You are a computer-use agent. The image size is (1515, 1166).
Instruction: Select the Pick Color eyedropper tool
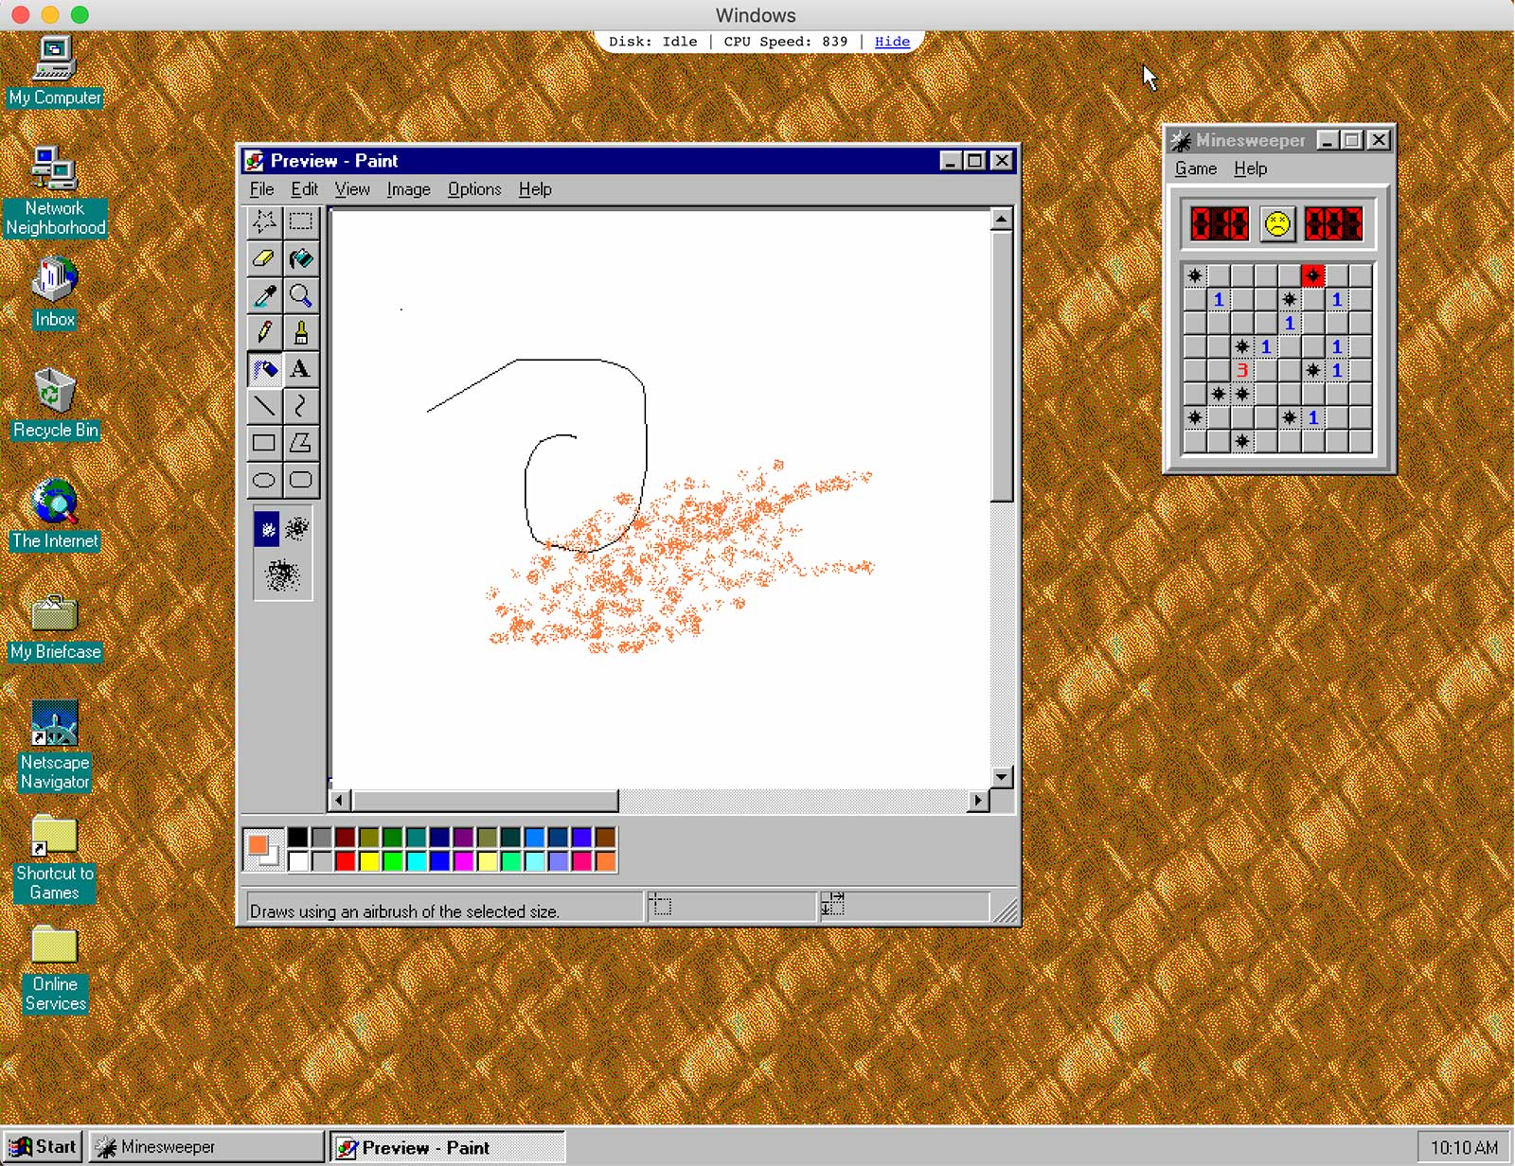tap(264, 296)
